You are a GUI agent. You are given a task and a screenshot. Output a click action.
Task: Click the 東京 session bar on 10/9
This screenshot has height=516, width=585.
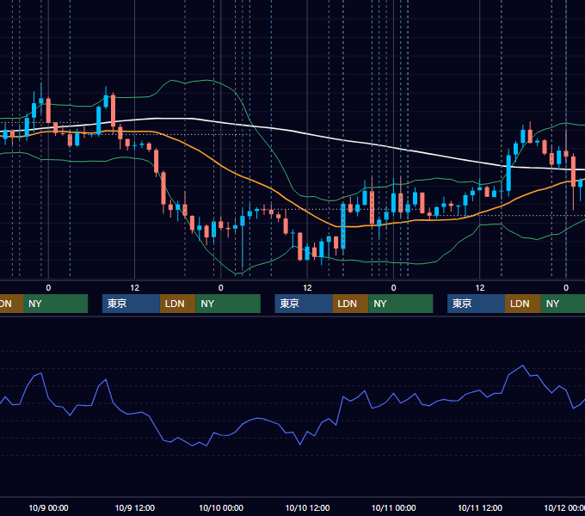(131, 304)
